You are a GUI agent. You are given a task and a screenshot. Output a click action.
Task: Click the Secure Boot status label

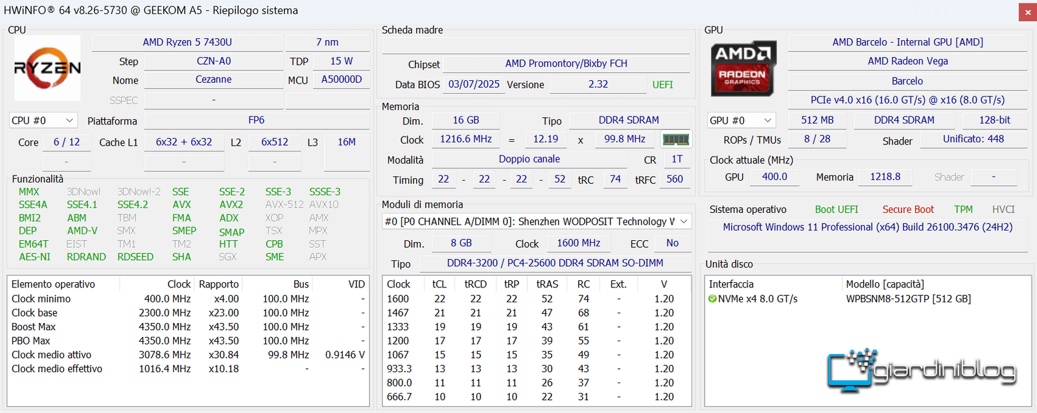tap(908, 210)
